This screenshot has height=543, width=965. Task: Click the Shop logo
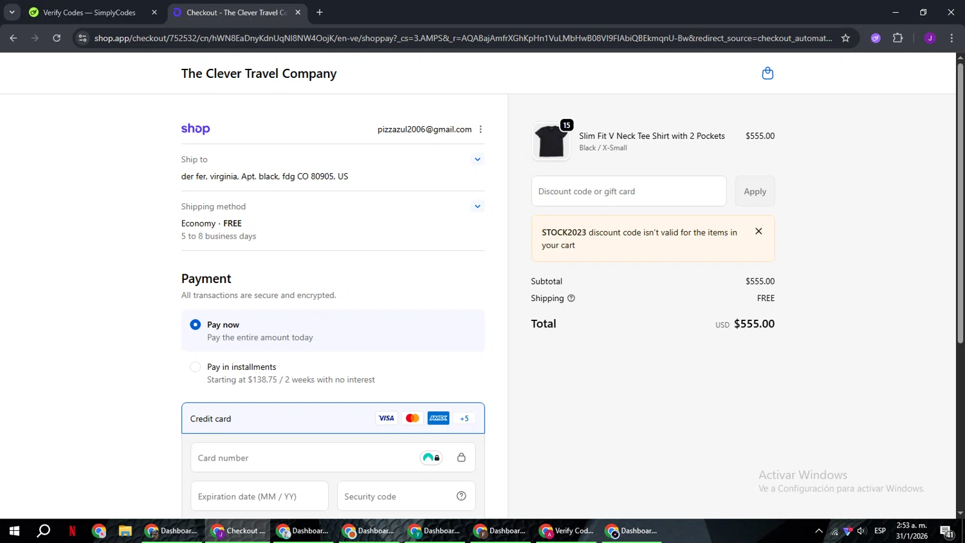tap(196, 129)
